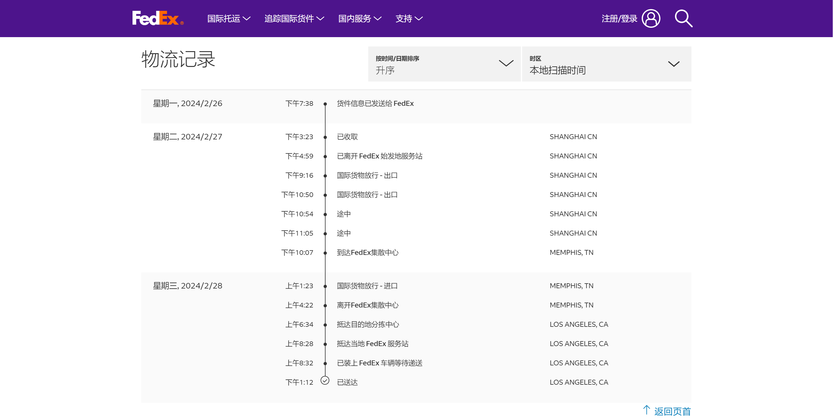The width and height of the screenshot is (833, 418).
Task: Click 注册/登录 link
Action: 619,19
